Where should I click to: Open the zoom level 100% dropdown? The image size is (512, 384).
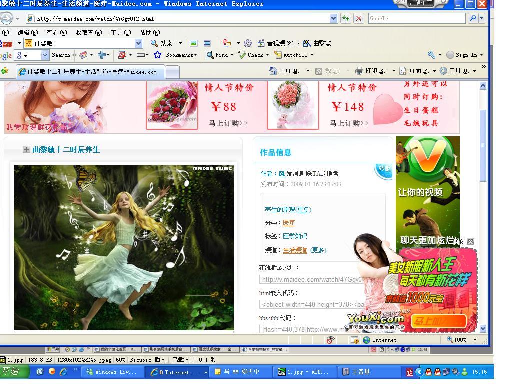click(475, 340)
